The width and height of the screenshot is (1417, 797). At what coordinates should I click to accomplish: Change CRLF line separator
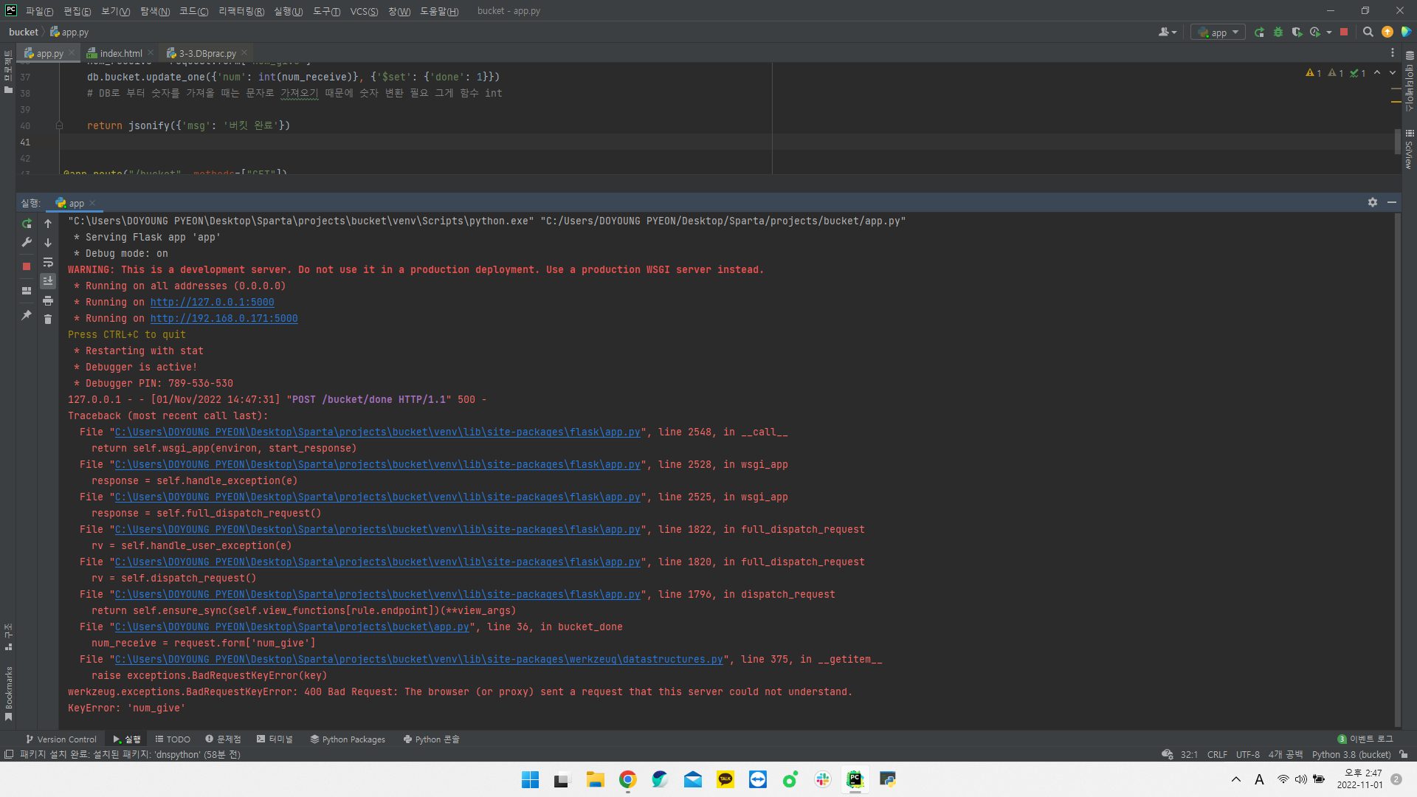[x=1217, y=754]
